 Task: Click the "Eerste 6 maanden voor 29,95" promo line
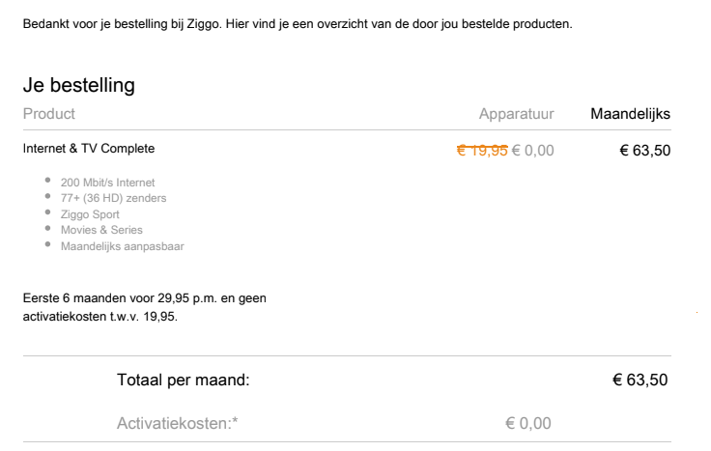[144, 298]
